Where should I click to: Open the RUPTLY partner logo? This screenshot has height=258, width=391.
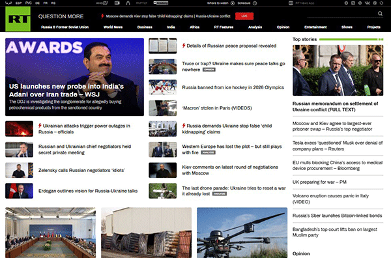(x=141, y=3)
